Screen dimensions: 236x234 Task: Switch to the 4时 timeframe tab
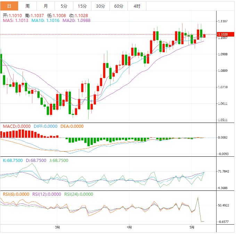click(x=137, y=6)
